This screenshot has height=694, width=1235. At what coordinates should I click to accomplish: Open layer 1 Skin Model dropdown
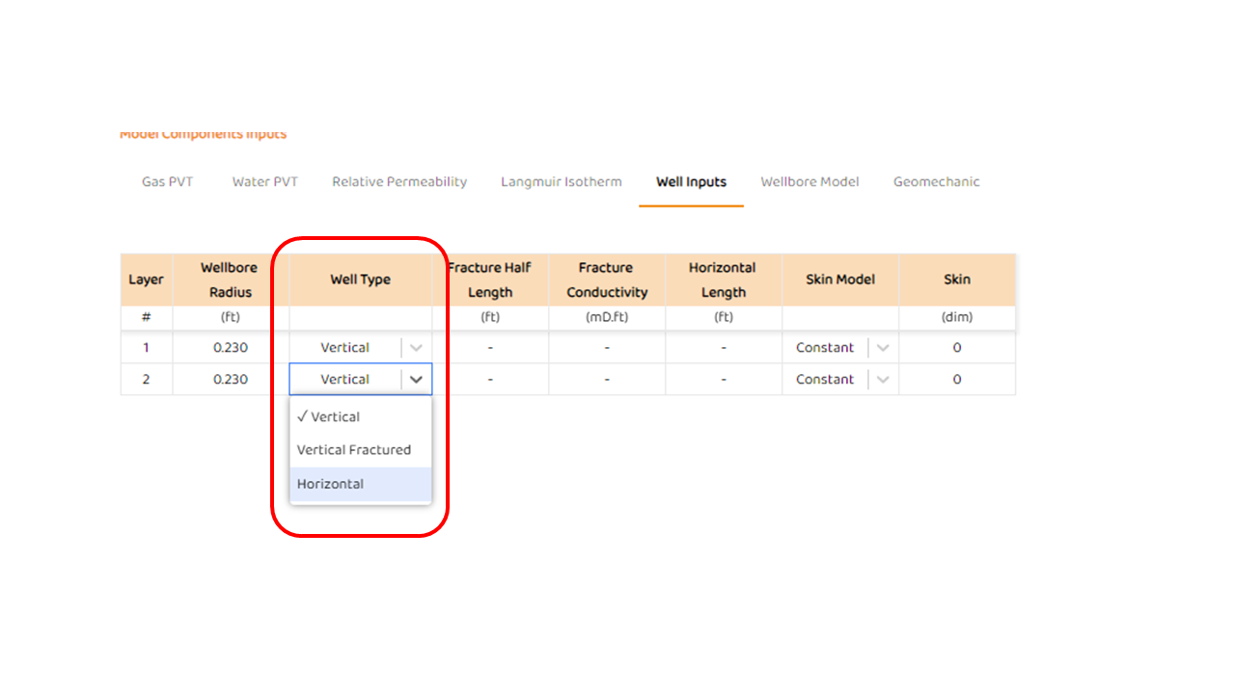pyautogui.click(x=882, y=348)
